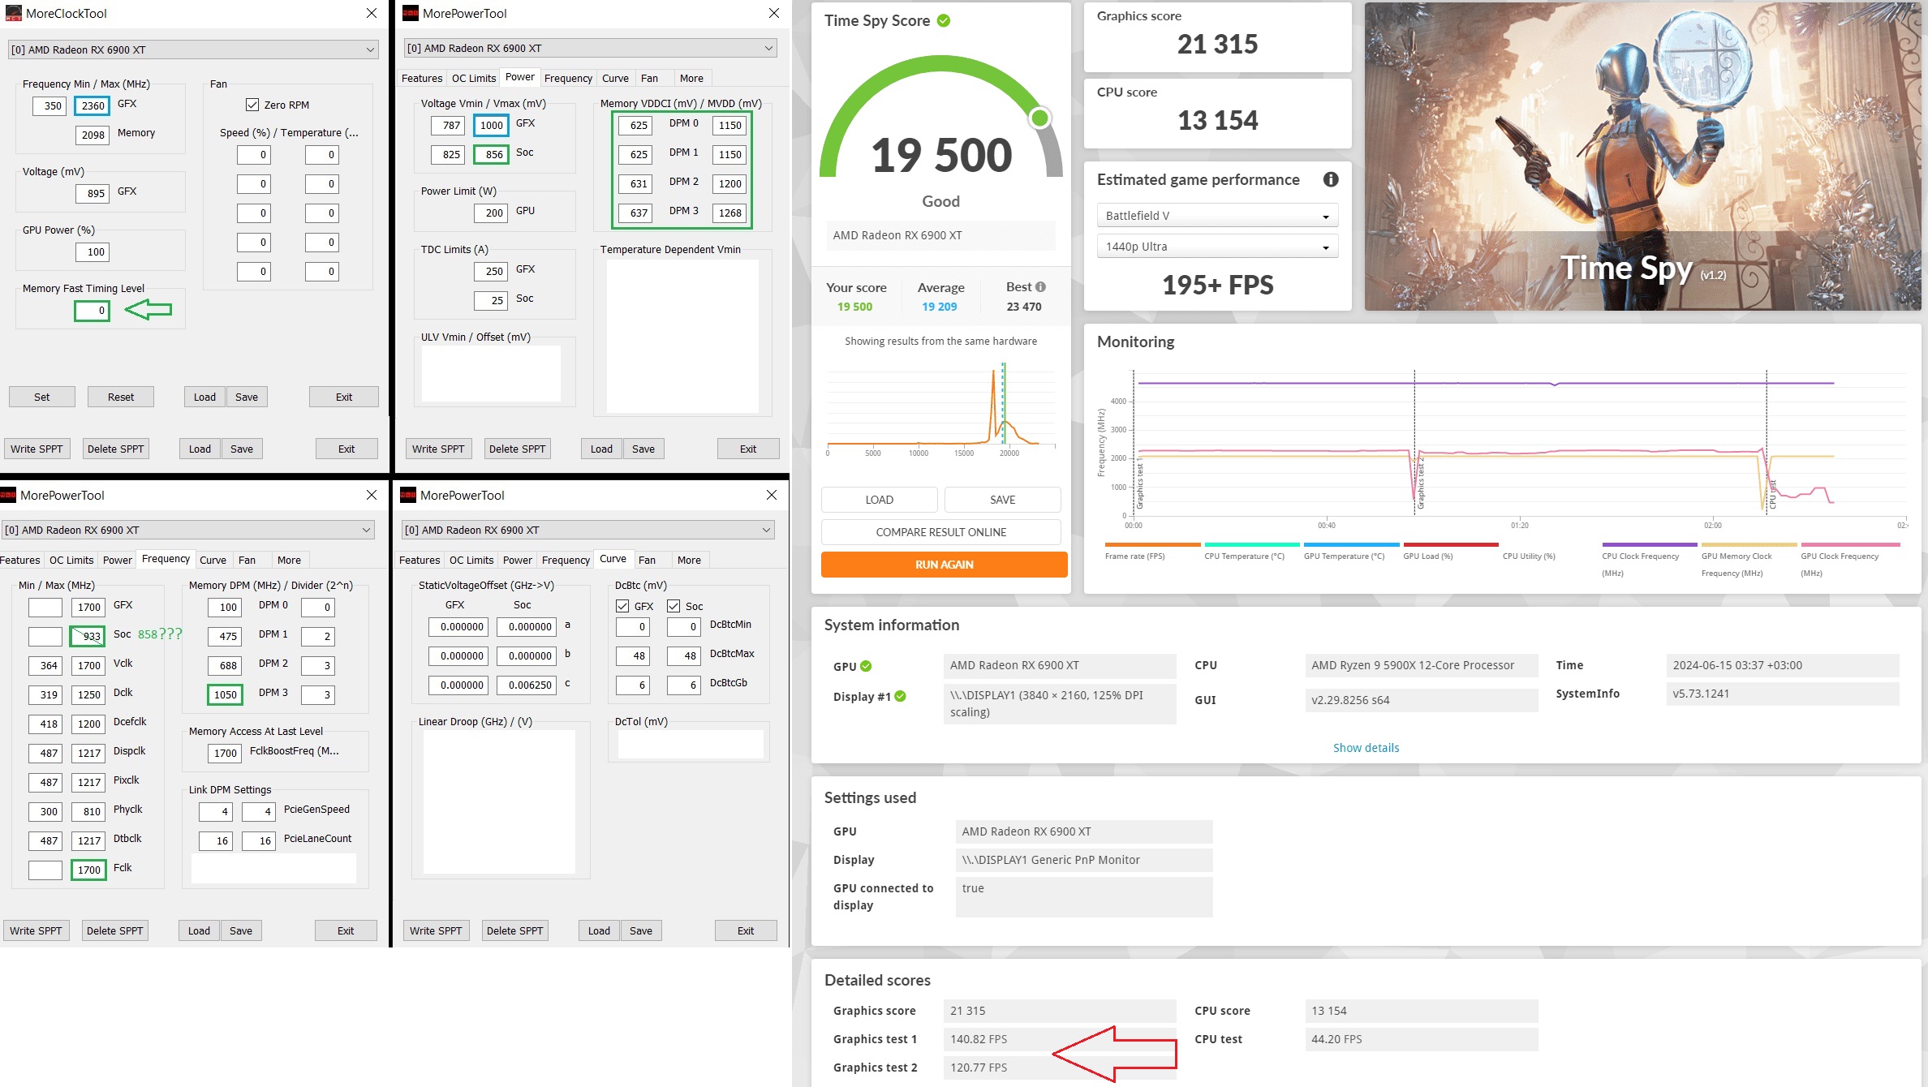1928x1087 pixels.
Task: Click the info icon next to Best score
Action: pyautogui.click(x=1041, y=287)
